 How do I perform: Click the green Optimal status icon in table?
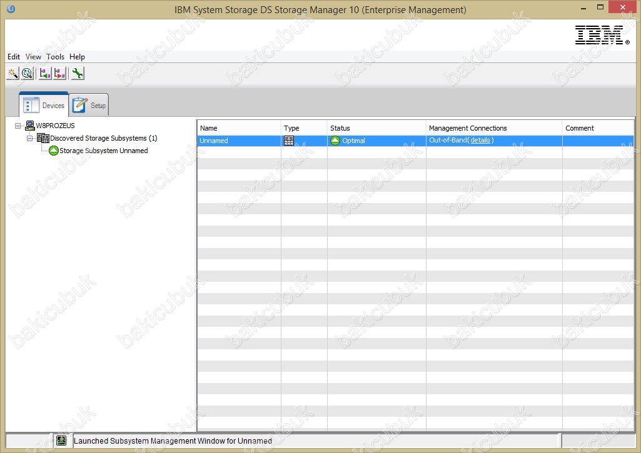(335, 141)
